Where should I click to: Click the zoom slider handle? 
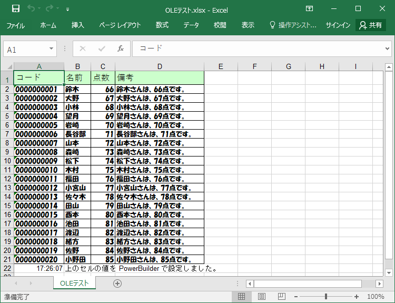tap(326, 297)
